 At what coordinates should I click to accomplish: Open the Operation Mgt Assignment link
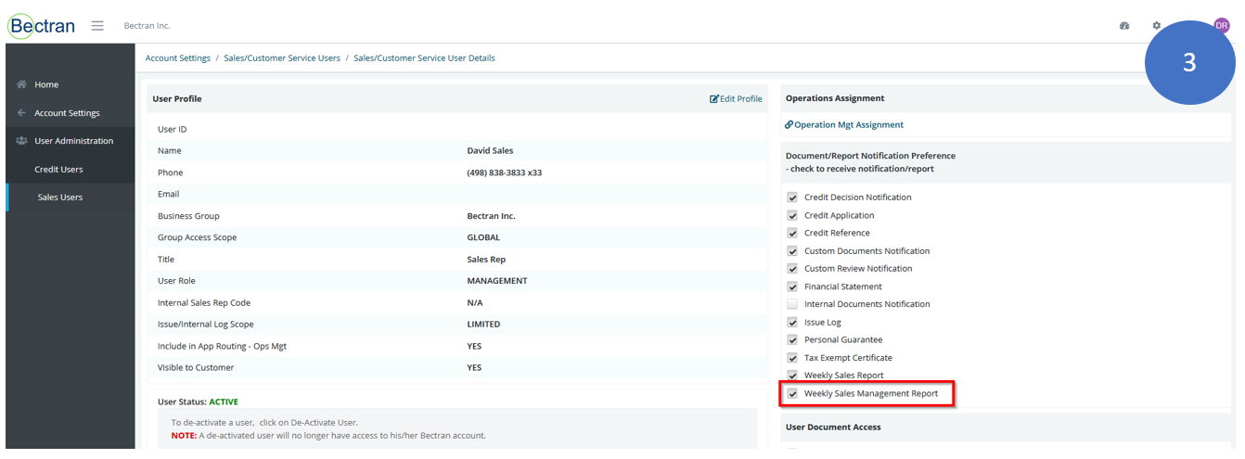click(844, 124)
